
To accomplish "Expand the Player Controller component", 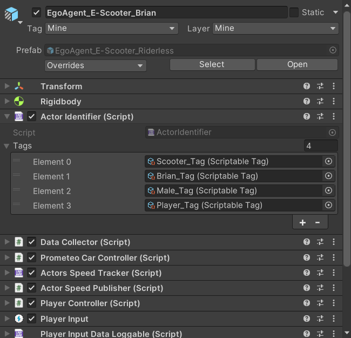I will tap(7, 303).
